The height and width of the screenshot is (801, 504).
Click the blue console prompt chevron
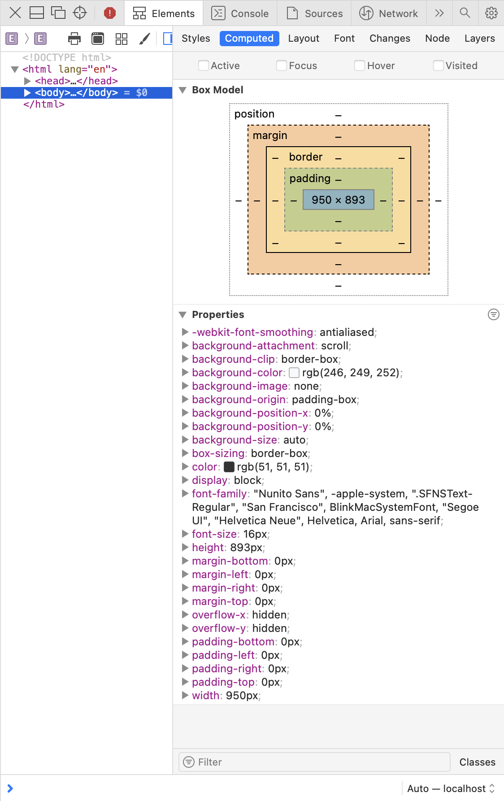(10, 788)
